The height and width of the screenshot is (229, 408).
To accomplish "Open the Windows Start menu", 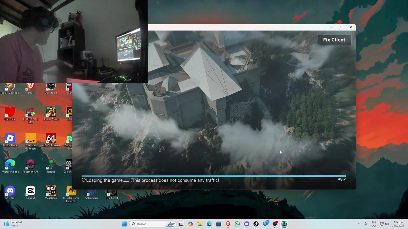I will click(124, 224).
